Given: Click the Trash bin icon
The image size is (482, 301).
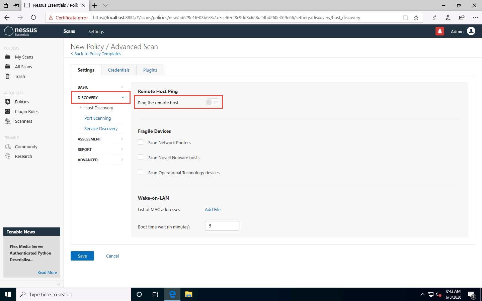Looking at the screenshot, I should coord(7,76).
